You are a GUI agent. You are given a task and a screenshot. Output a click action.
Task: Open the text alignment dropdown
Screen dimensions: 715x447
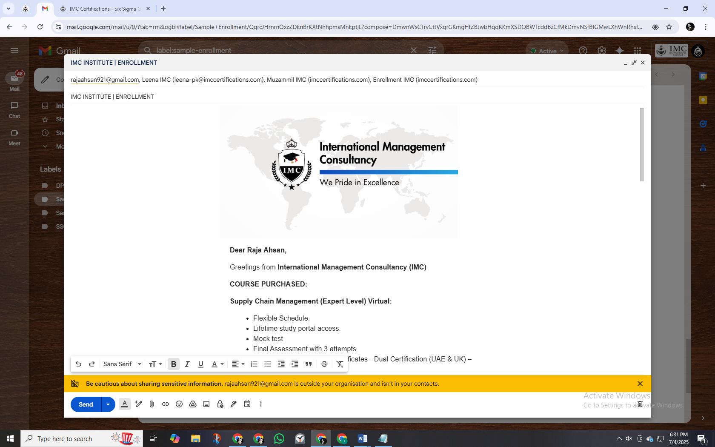(238, 364)
